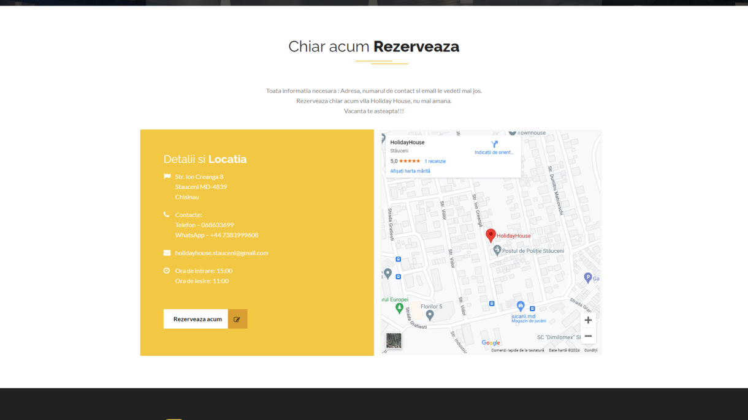This screenshot has width=748, height=420.
Task: Click the Postul de Poliție Stăuceni marker
Action: click(497, 250)
